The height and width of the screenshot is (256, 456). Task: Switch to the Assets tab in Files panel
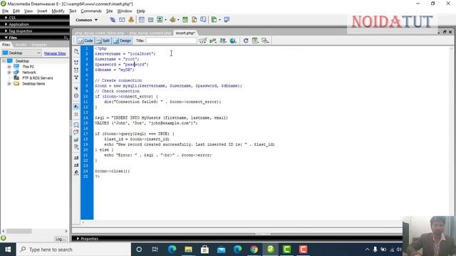pos(21,45)
